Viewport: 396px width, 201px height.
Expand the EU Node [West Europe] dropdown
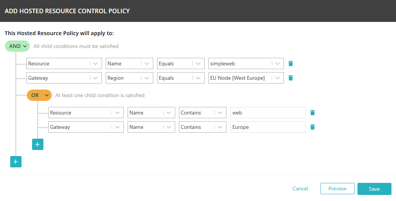(x=277, y=78)
